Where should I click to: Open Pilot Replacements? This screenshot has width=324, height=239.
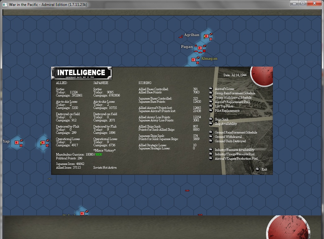pyautogui.click(x=227, y=110)
